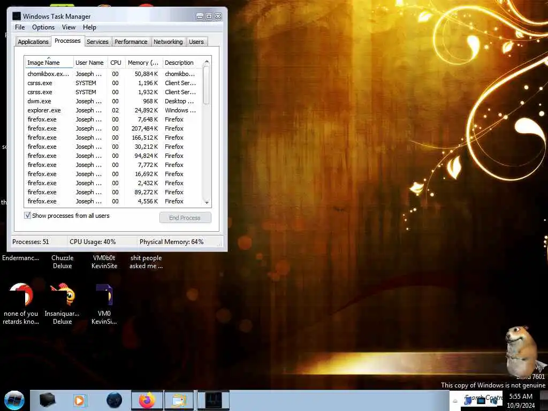Select firefox.exe using 94,824 K
This screenshot has width=548, height=411.
coord(113,156)
